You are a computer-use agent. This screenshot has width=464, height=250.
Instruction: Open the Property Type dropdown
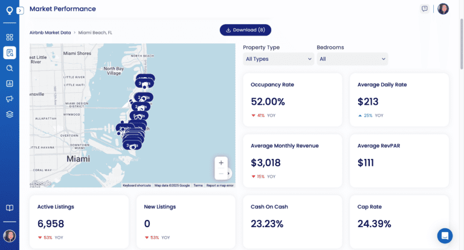pos(279,59)
